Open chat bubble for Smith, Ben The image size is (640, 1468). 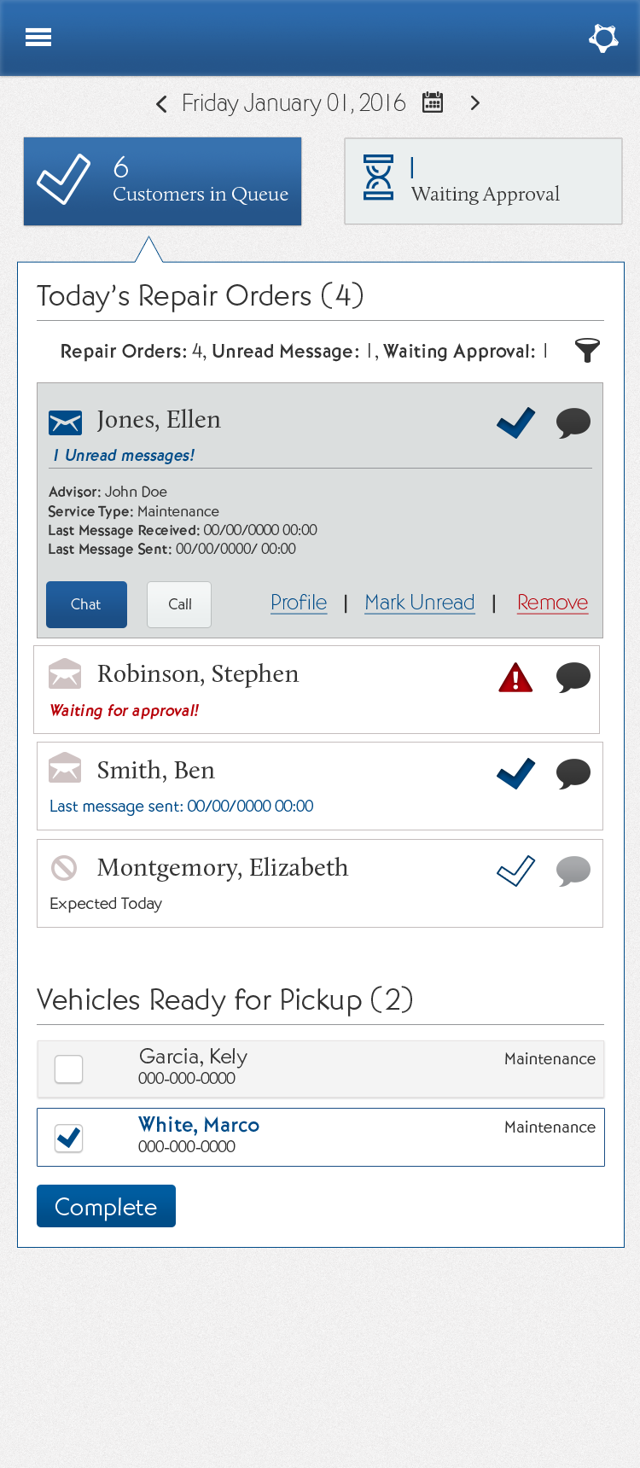click(x=573, y=774)
